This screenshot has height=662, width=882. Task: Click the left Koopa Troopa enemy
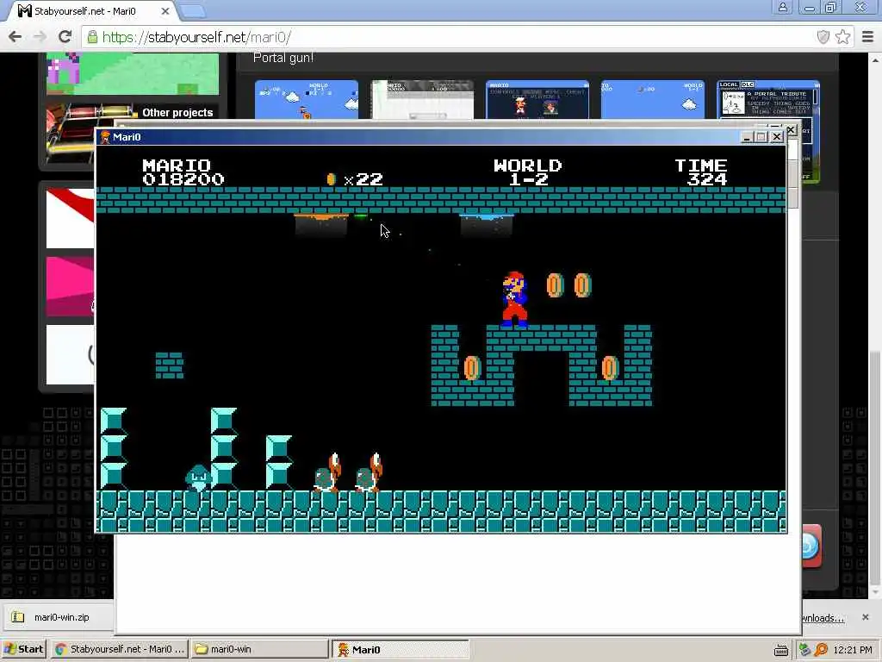[x=326, y=472]
